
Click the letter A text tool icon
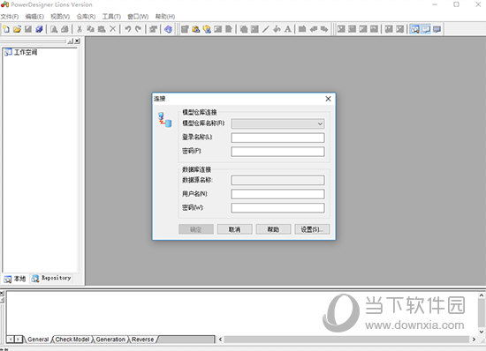(x=288, y=29)
